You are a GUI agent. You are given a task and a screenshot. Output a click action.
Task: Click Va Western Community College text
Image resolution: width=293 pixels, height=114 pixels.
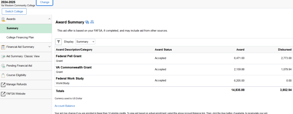click(x=18, y=6)
